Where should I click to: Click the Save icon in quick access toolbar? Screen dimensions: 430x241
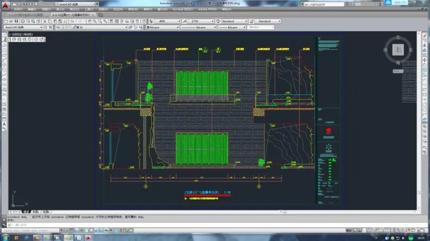coord(25,4)
